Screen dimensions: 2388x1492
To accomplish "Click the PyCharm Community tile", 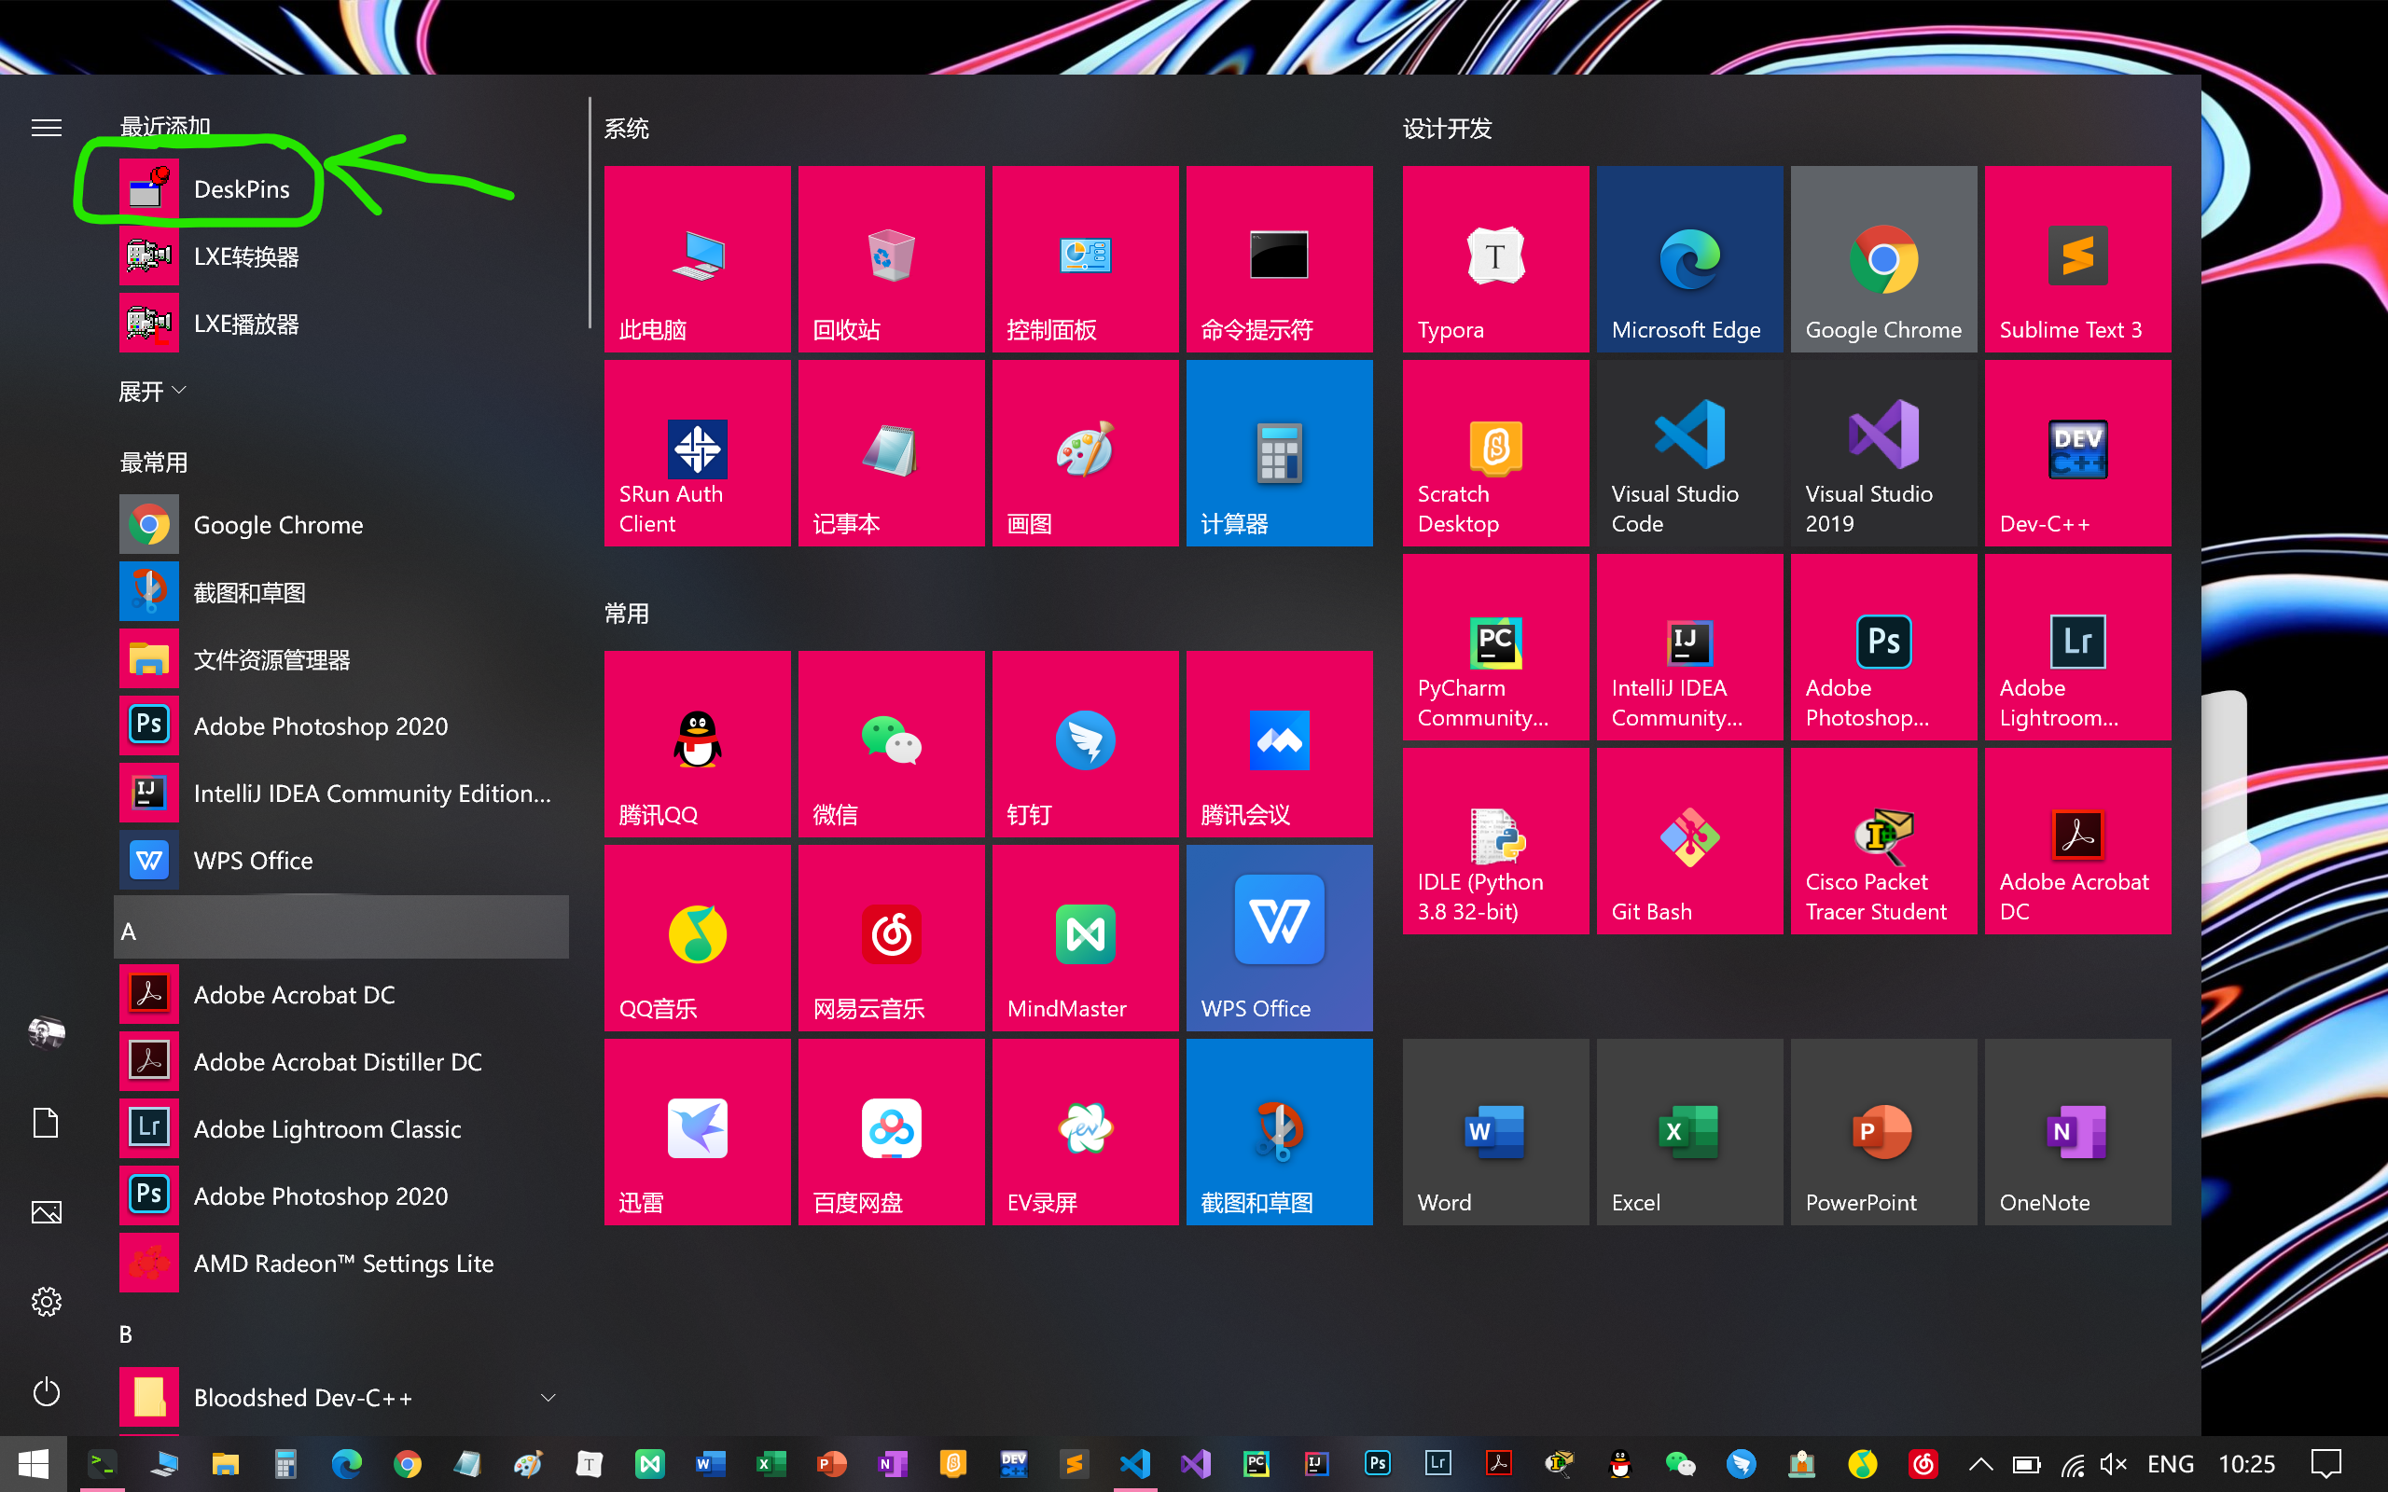I will 1495,646.
